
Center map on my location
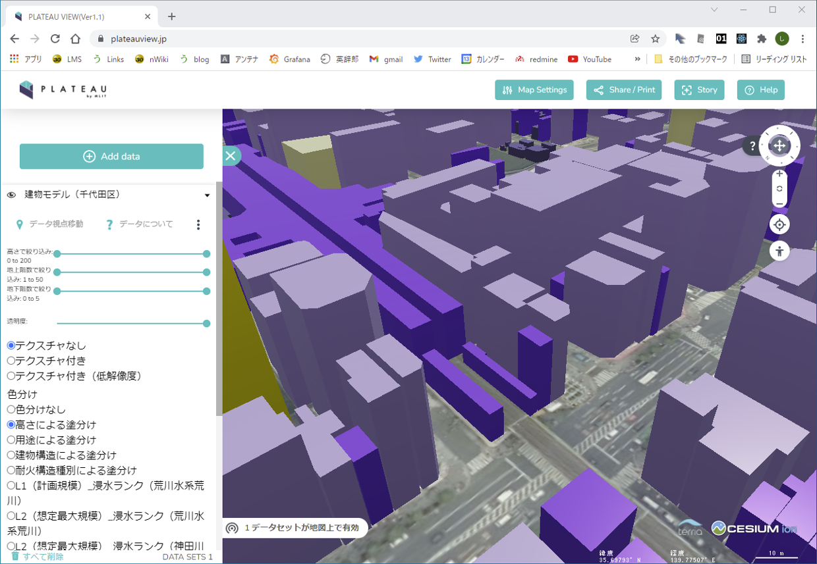coord(779,225)
